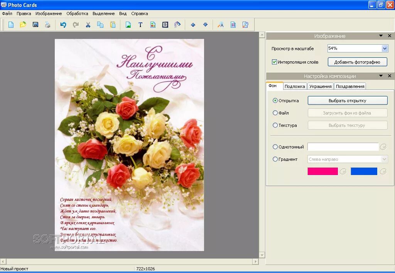395x273 pixels.
Task: Add a picture using the landscape image icon
Action: coord(128,25)
